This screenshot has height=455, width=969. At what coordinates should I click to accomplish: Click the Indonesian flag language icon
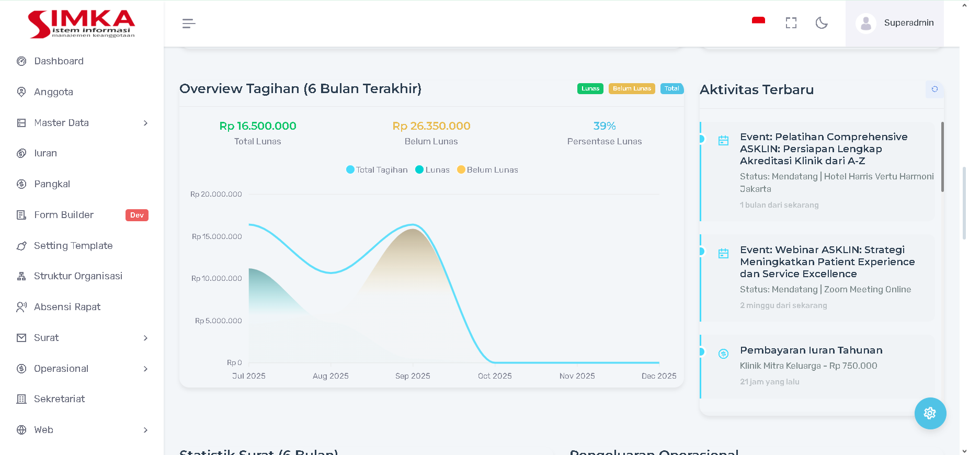click(x=758, y=21)
